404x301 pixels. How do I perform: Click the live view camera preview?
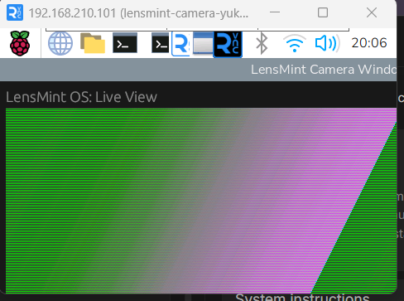(x=201, y=201)
